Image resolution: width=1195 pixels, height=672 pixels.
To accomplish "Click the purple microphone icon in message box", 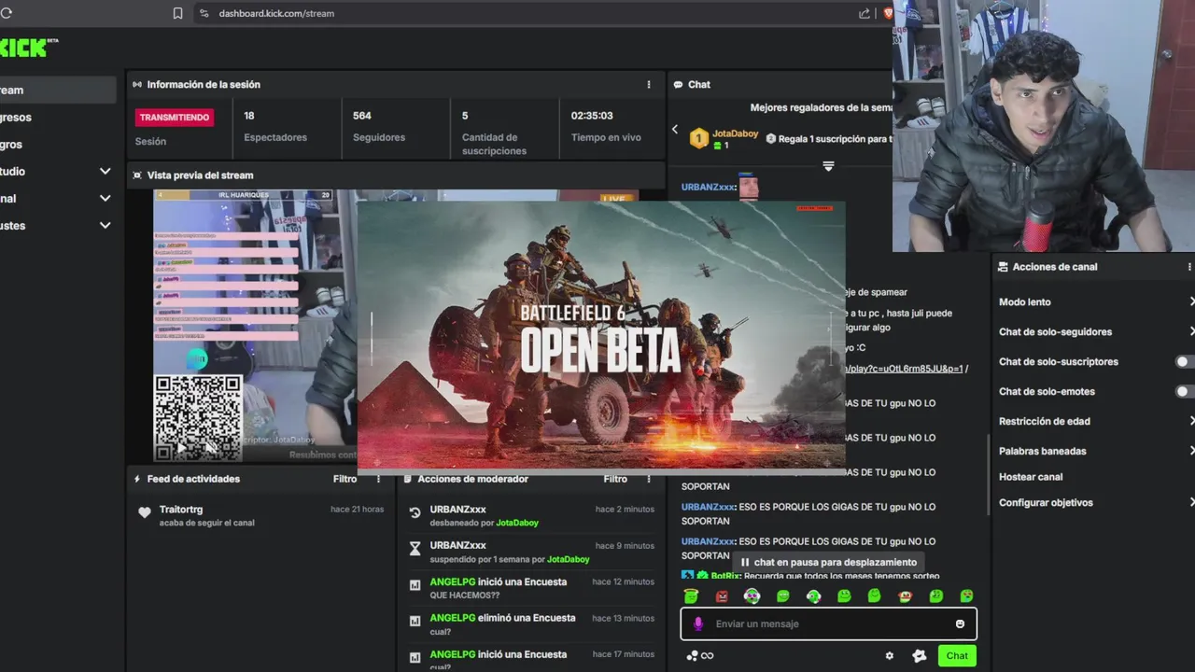I will [x=697, y=623].
